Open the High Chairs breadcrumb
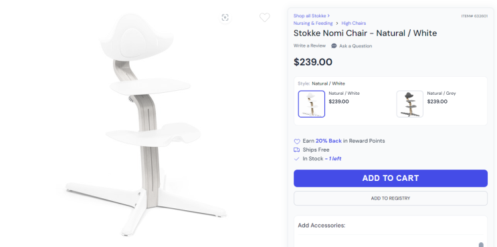 pos(354,23)
